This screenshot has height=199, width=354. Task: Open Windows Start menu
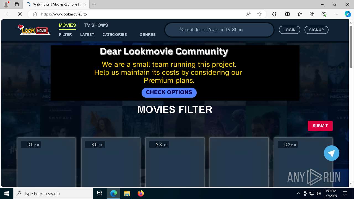pos(7,193)
